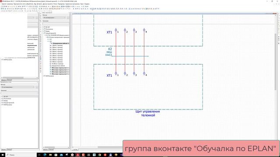
Task: Select the K1 item in the cable tree
Action: point(51,39)
